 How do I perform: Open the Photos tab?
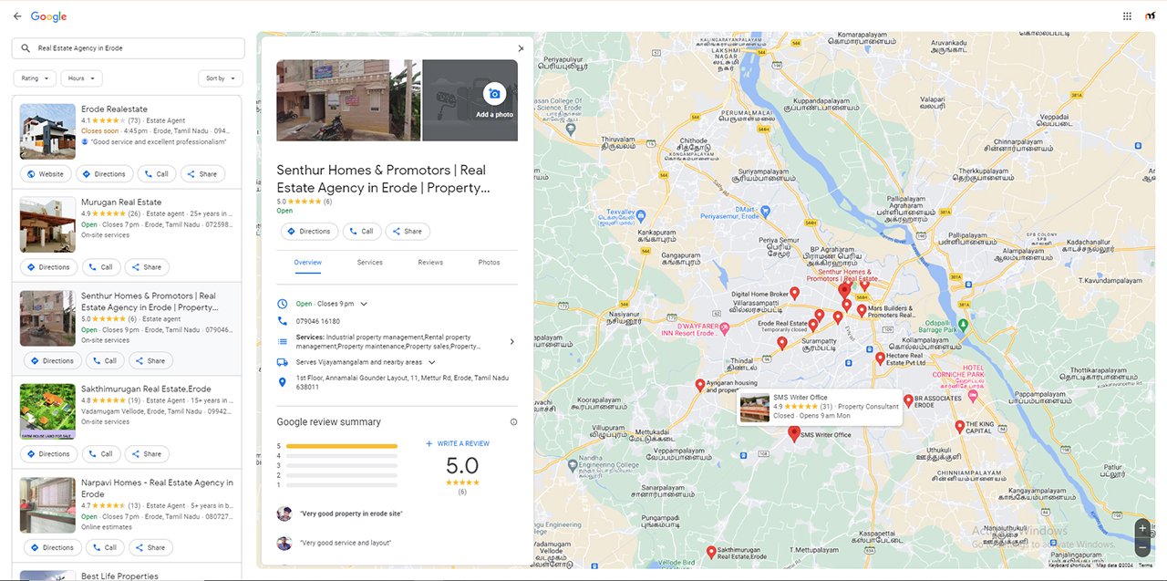click(489, 263)
